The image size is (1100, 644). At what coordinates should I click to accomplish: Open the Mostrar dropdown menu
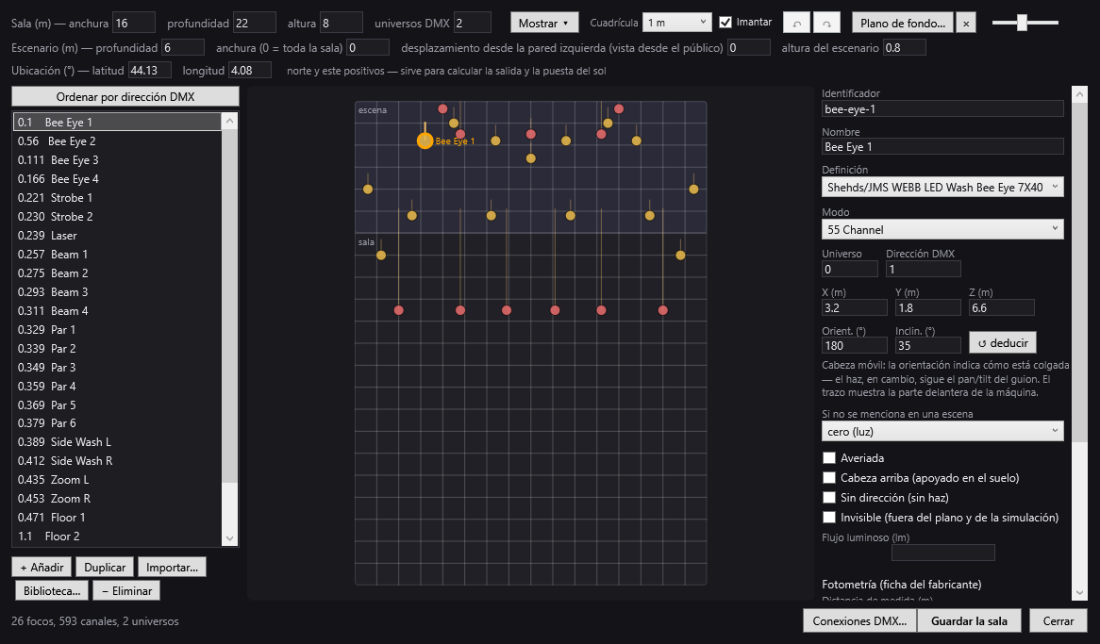tap(544, 23)
